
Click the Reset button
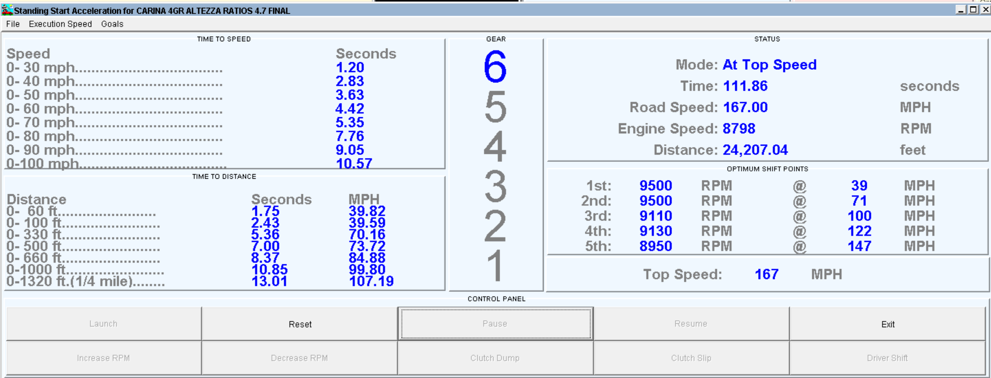[300, 324]
